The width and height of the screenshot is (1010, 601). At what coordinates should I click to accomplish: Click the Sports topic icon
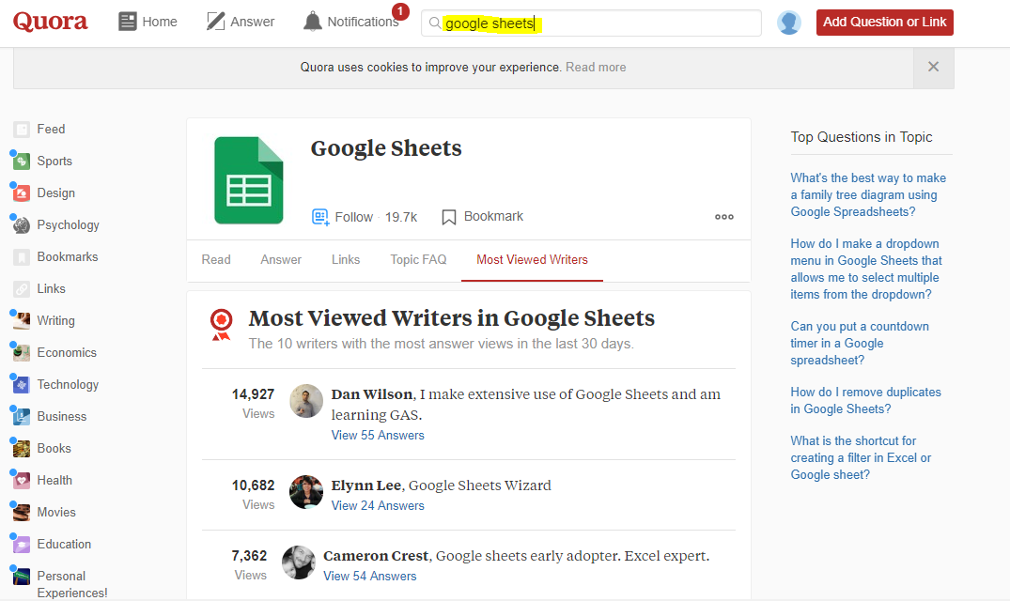(22, 162)
